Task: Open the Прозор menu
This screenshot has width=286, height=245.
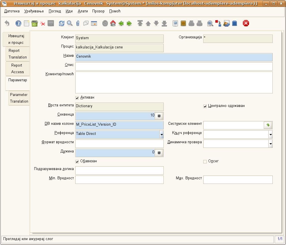Action: [x=98, y=11]
